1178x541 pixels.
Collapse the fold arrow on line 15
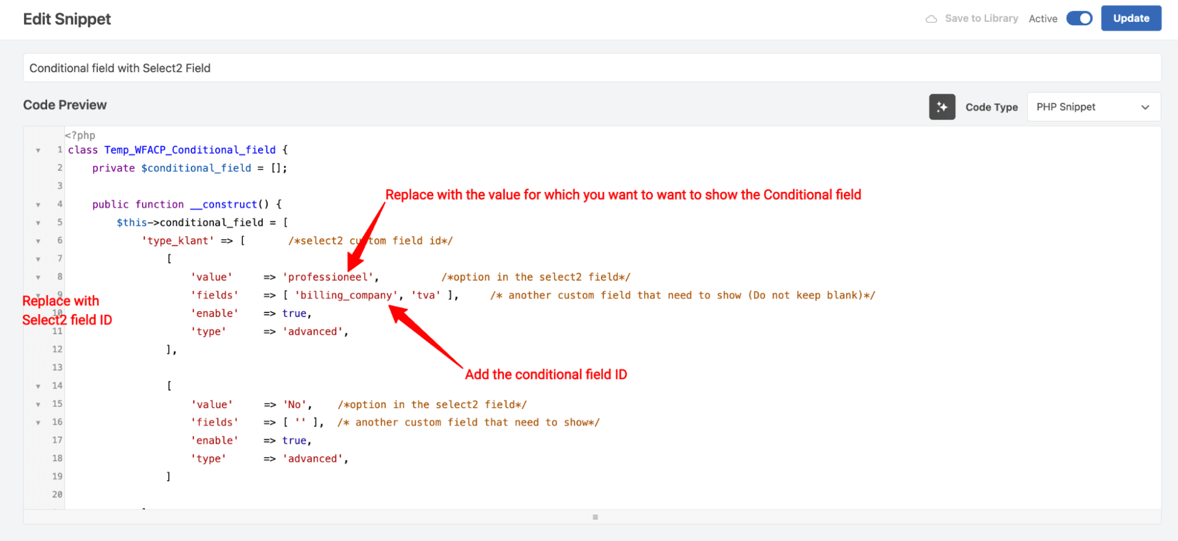(x=38, y=404)
